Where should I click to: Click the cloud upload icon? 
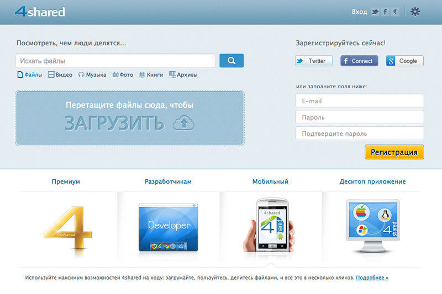point(183,123)
